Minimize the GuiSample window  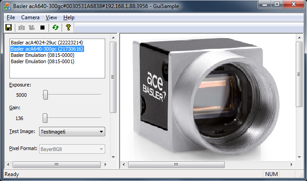coord(265,4)
